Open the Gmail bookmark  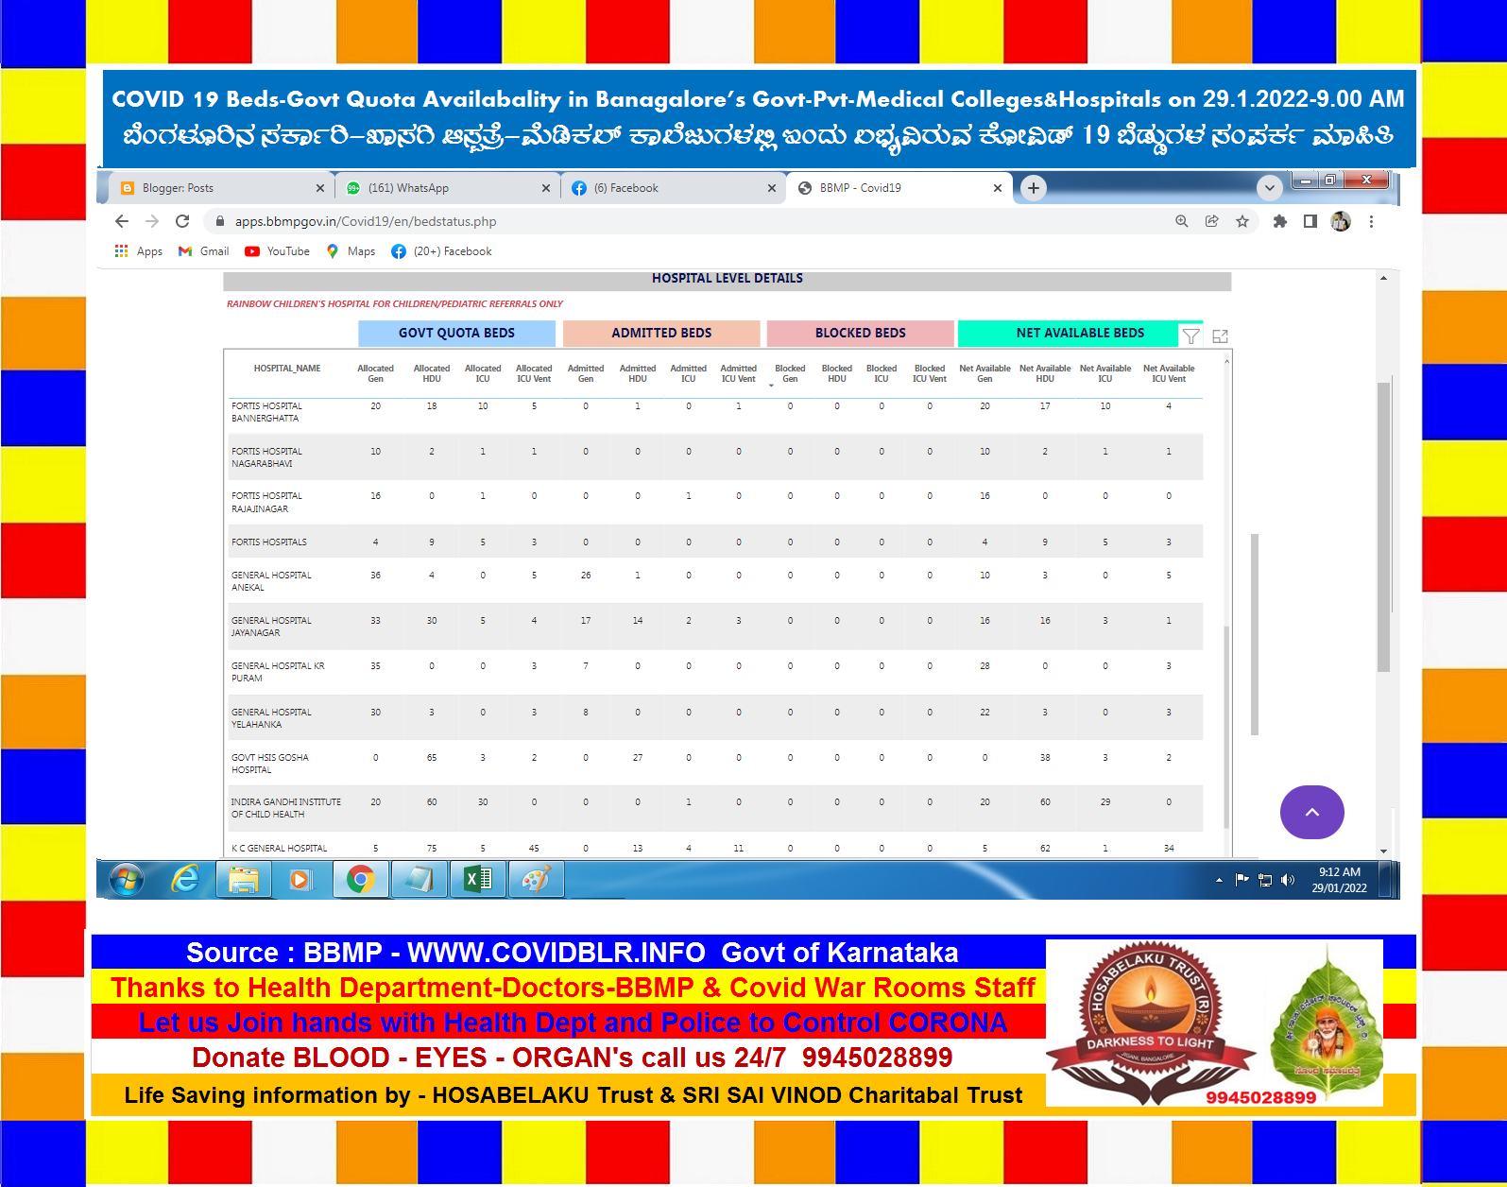click(203, 251)
